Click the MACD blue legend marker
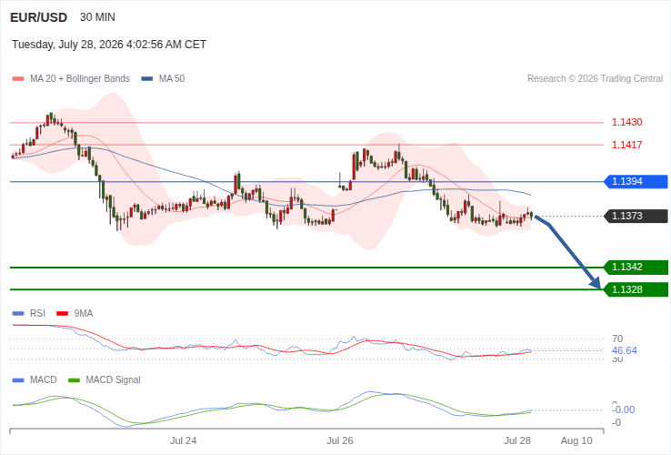This screenshot has height=455, width=671. coord(18,380)
